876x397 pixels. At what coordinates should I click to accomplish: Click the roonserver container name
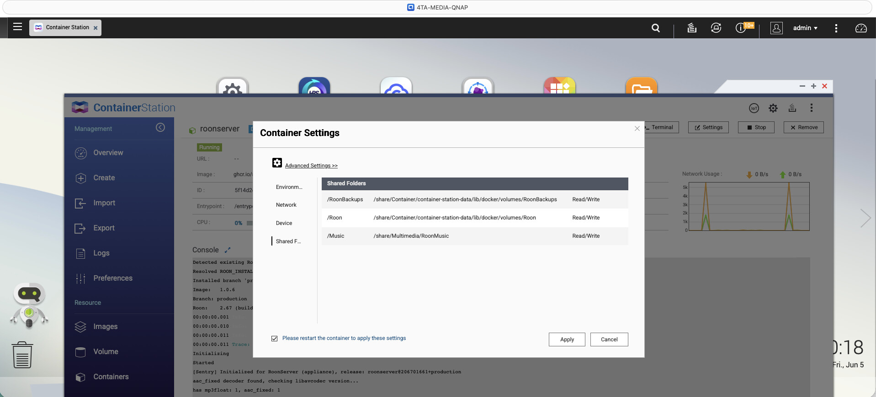(220, 129)
